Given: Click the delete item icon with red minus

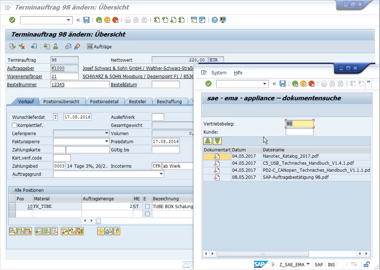Looking at the screenshot, I should pos(28,231).
